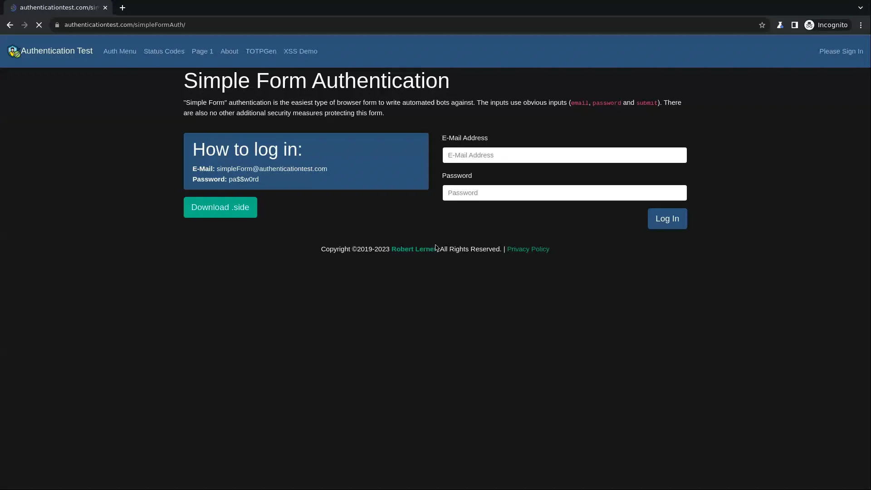
Task: Close the authenticationtest.com tab
Action: [x=105, y=8]
